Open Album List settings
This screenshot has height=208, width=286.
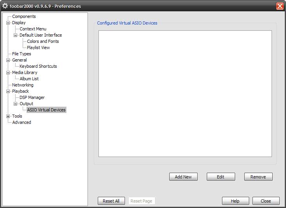(x=29, y=79)
